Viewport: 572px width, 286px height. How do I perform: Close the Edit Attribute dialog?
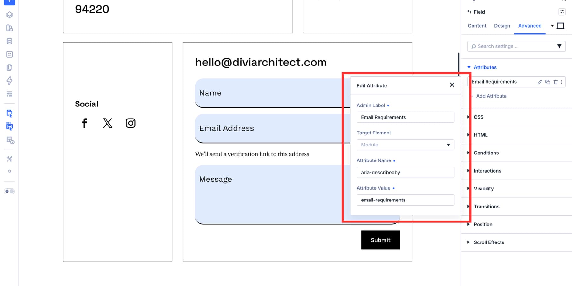click(x=452, y=85)
